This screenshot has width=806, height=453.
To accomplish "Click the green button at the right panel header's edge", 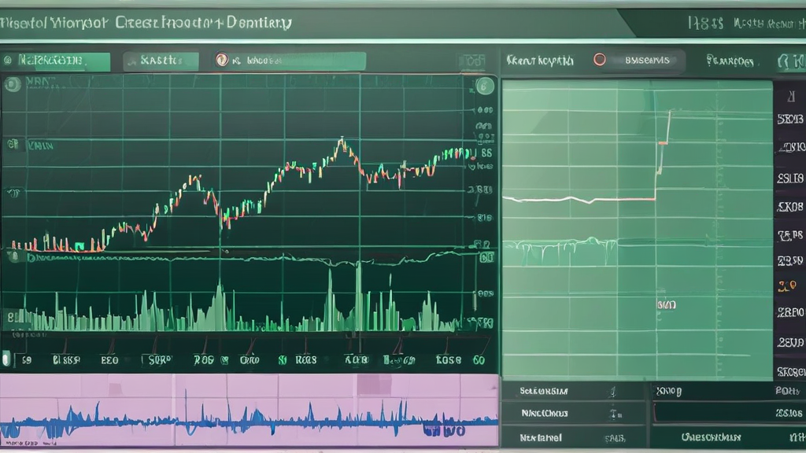I will point(792,62).
